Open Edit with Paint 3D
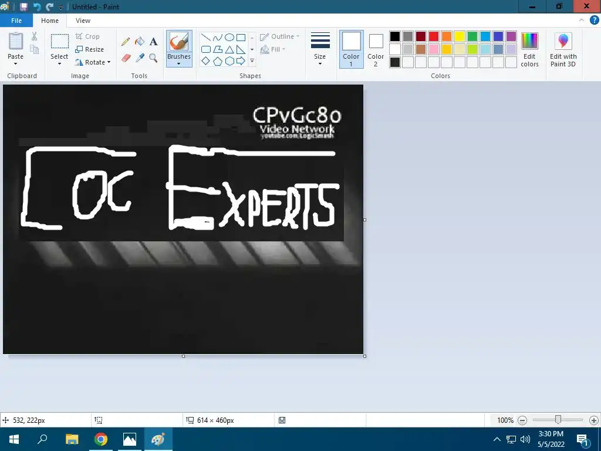Screen dimensions: 601x451 (x=563, y=50)
